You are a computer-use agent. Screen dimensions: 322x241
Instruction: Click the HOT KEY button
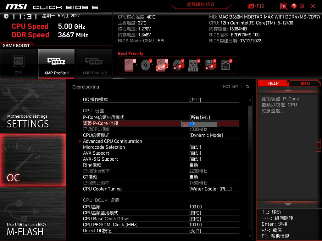pos(230,87)
